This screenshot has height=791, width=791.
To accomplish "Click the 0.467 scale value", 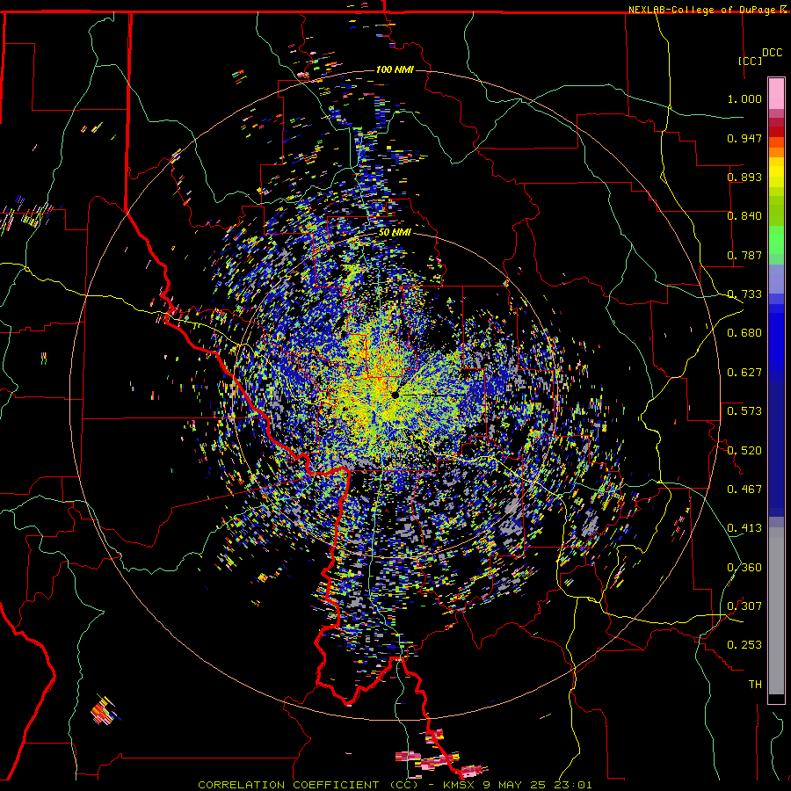I will click(744, 490).
